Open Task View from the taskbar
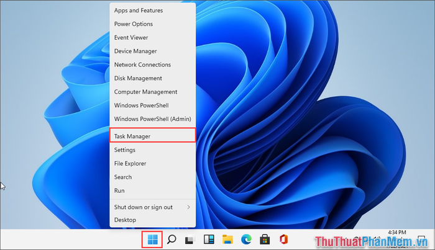 [191, 239]
